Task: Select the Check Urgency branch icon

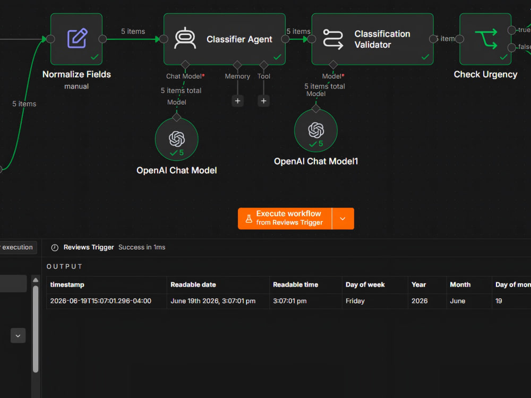Action: (x=486, y=38)
